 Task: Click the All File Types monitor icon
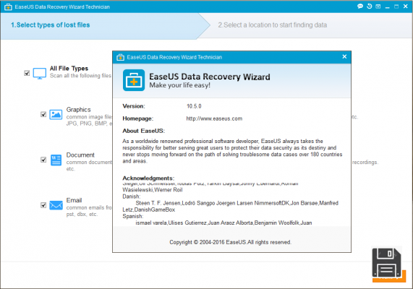pyautogui.click(x=40, y=74)
